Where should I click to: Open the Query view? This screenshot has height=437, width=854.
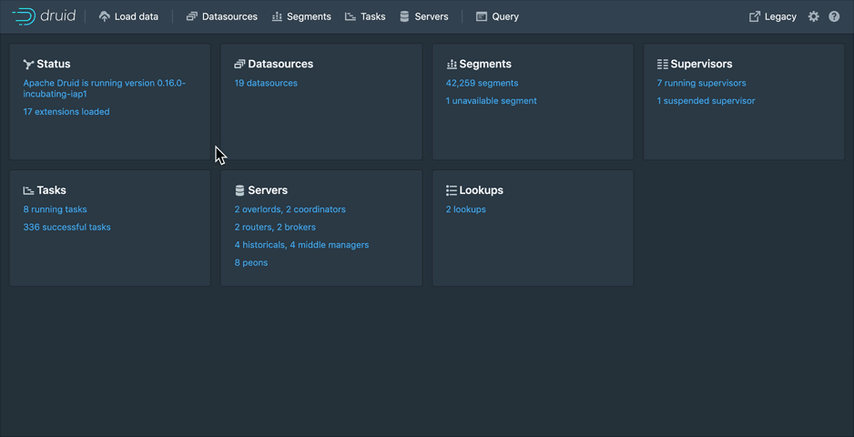click(x=497, y=16)
